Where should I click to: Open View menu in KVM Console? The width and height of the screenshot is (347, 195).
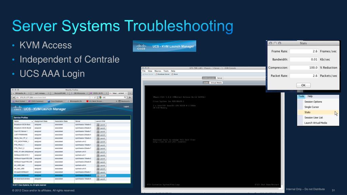click(x=150, y=71)
